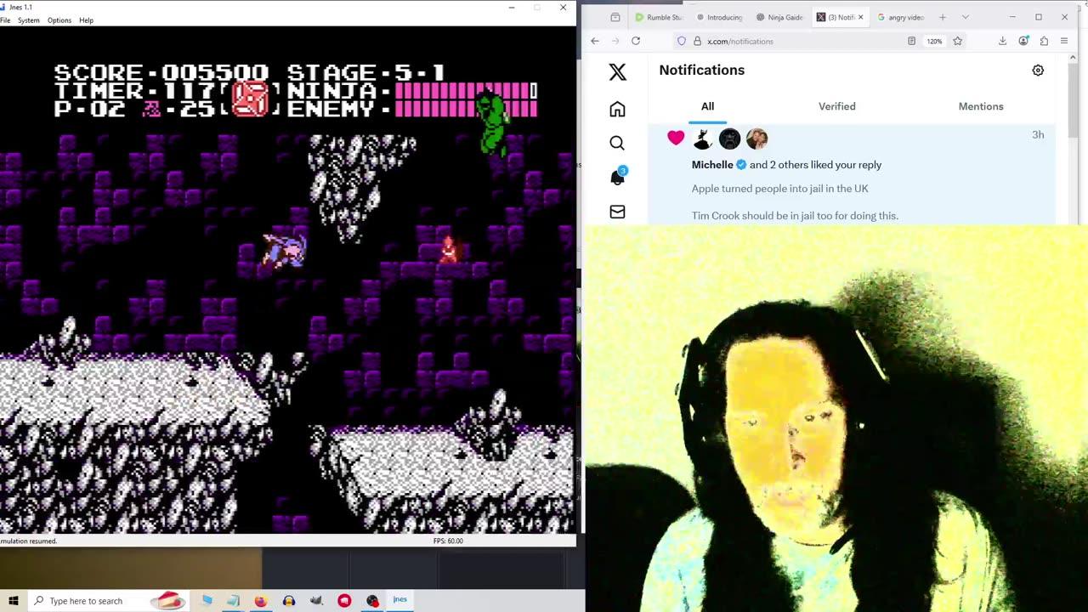Open the third liker's avatar
Screen dimensions: 1088x612
click(756, 139)
